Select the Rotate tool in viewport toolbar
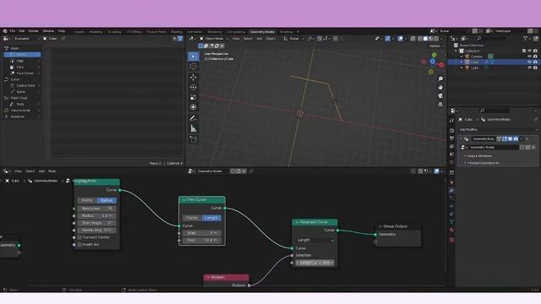 tap(194, 87)
